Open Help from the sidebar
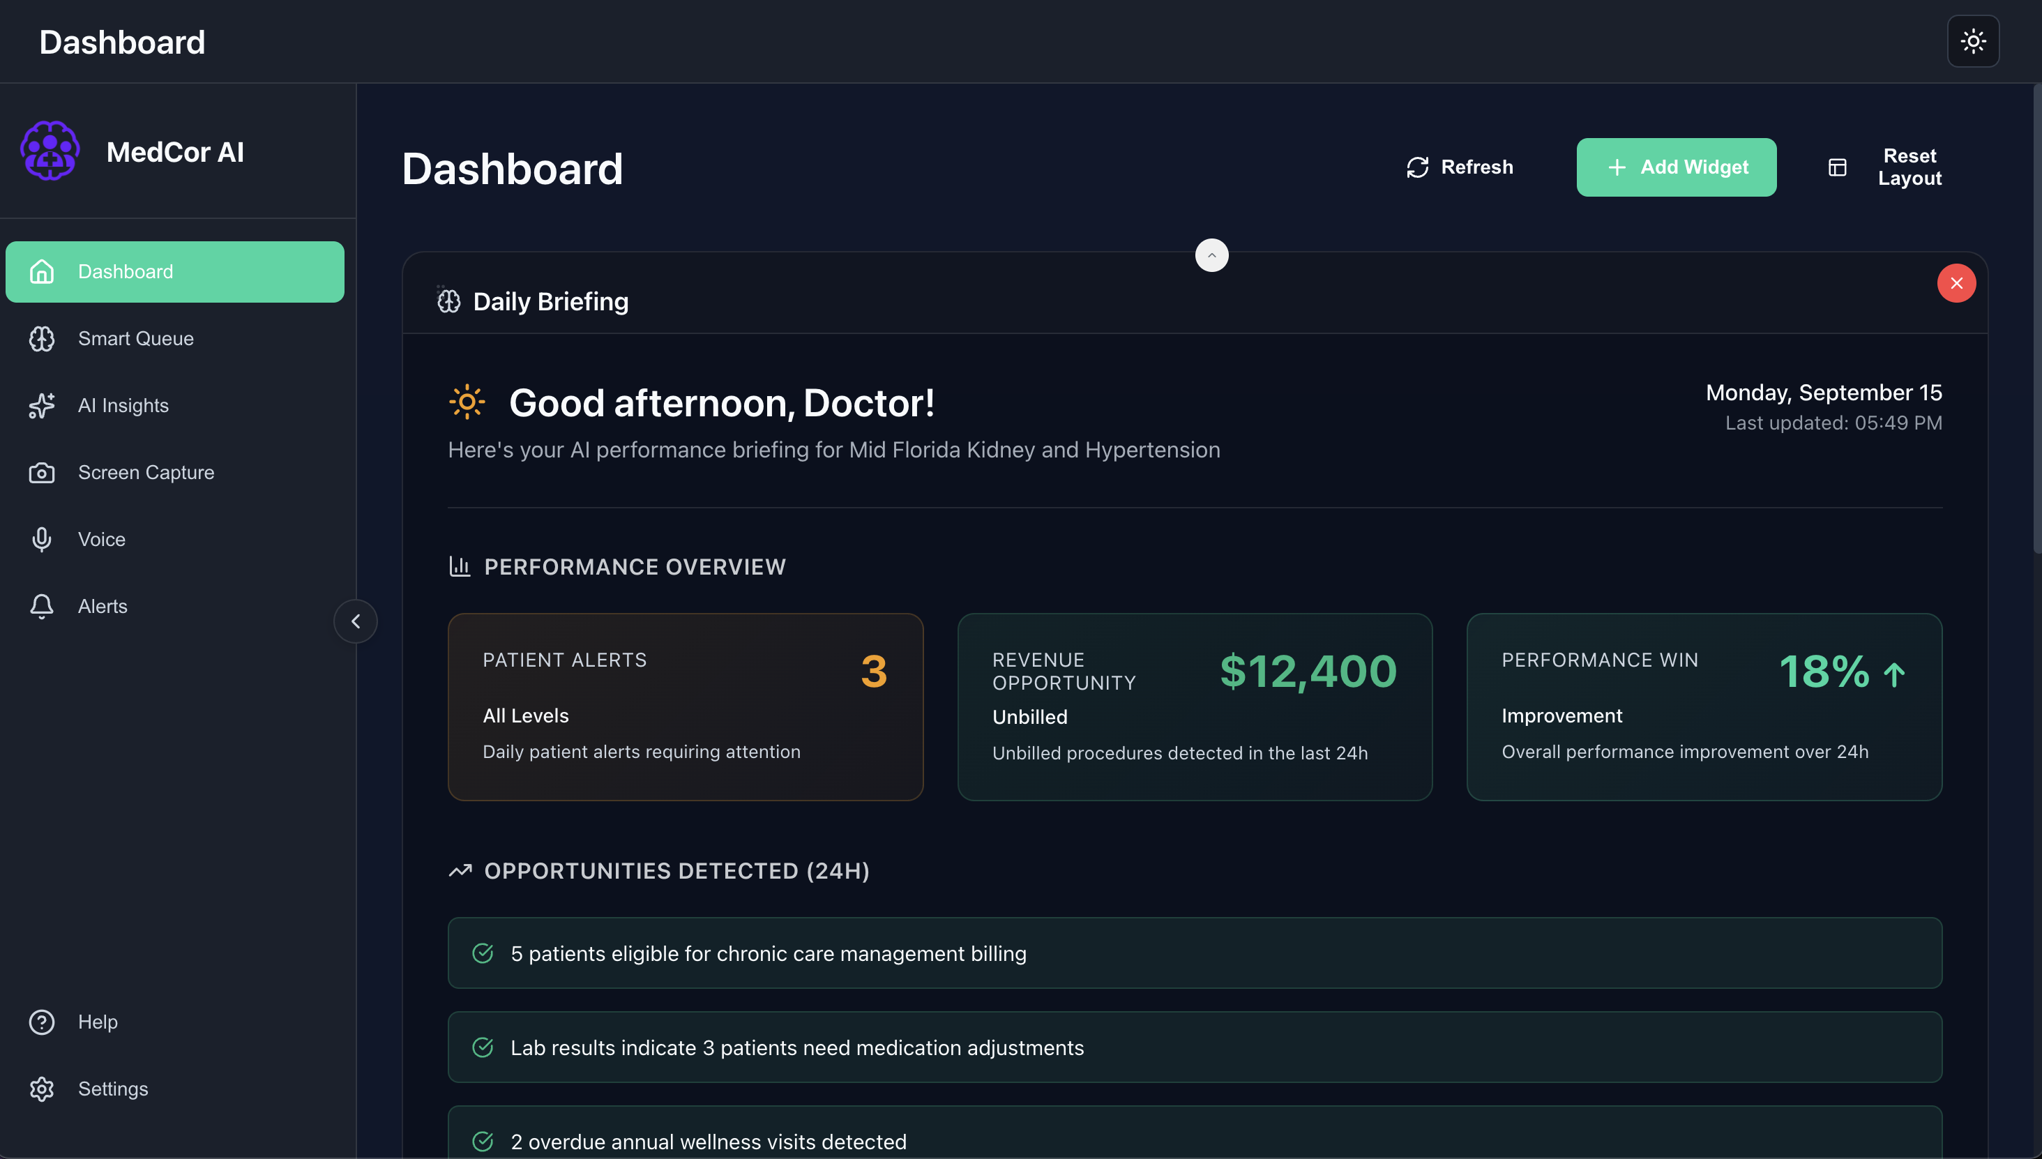The image size is (2042, 1159). 97,1022
